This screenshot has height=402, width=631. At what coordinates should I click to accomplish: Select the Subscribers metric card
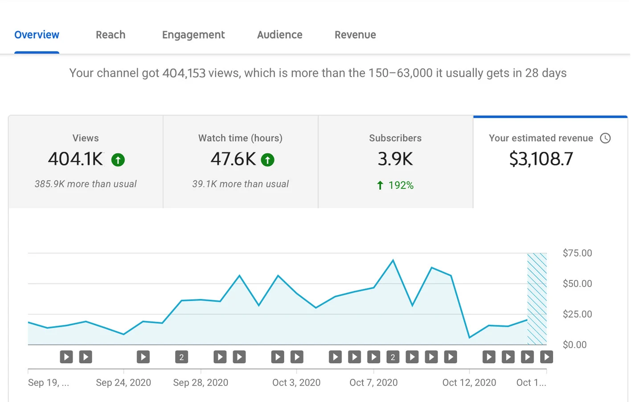(395, 161)
